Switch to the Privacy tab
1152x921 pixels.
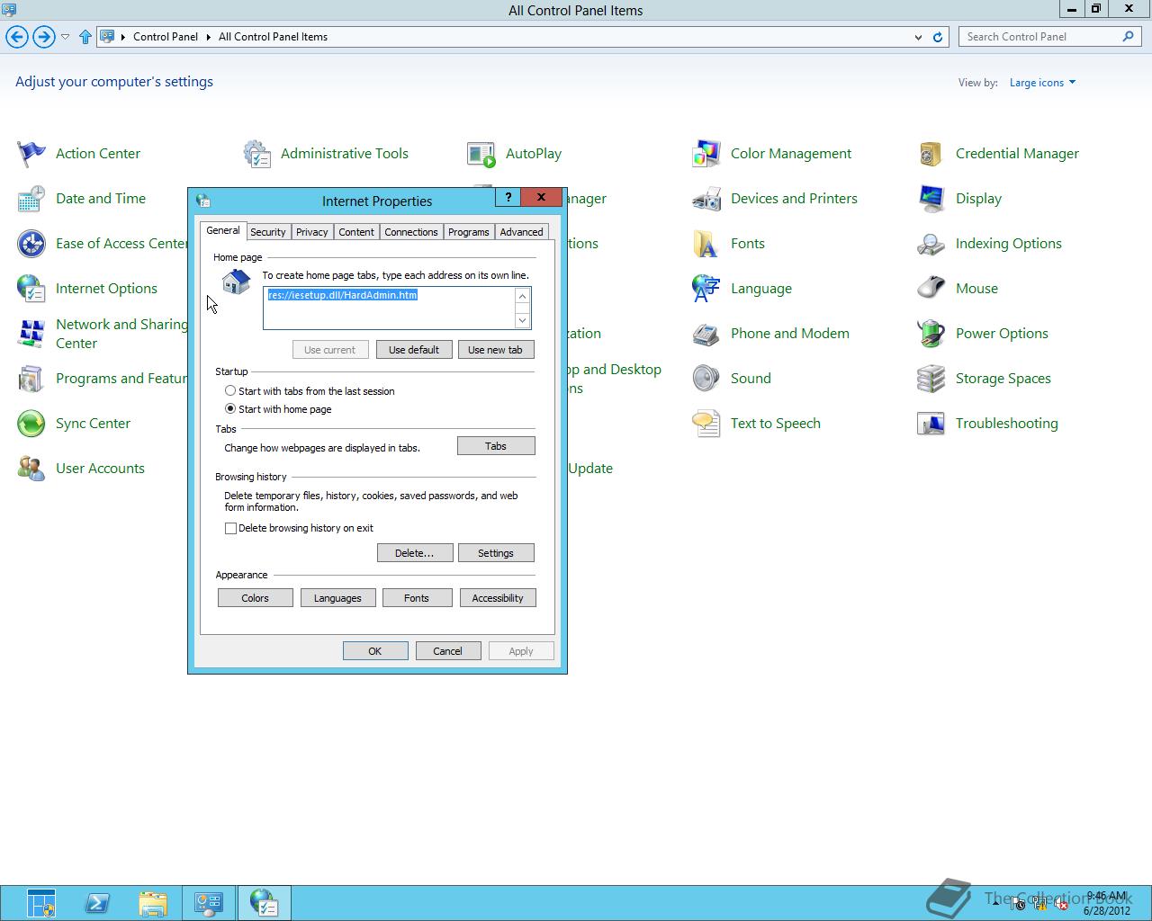(x=312, y=232)
